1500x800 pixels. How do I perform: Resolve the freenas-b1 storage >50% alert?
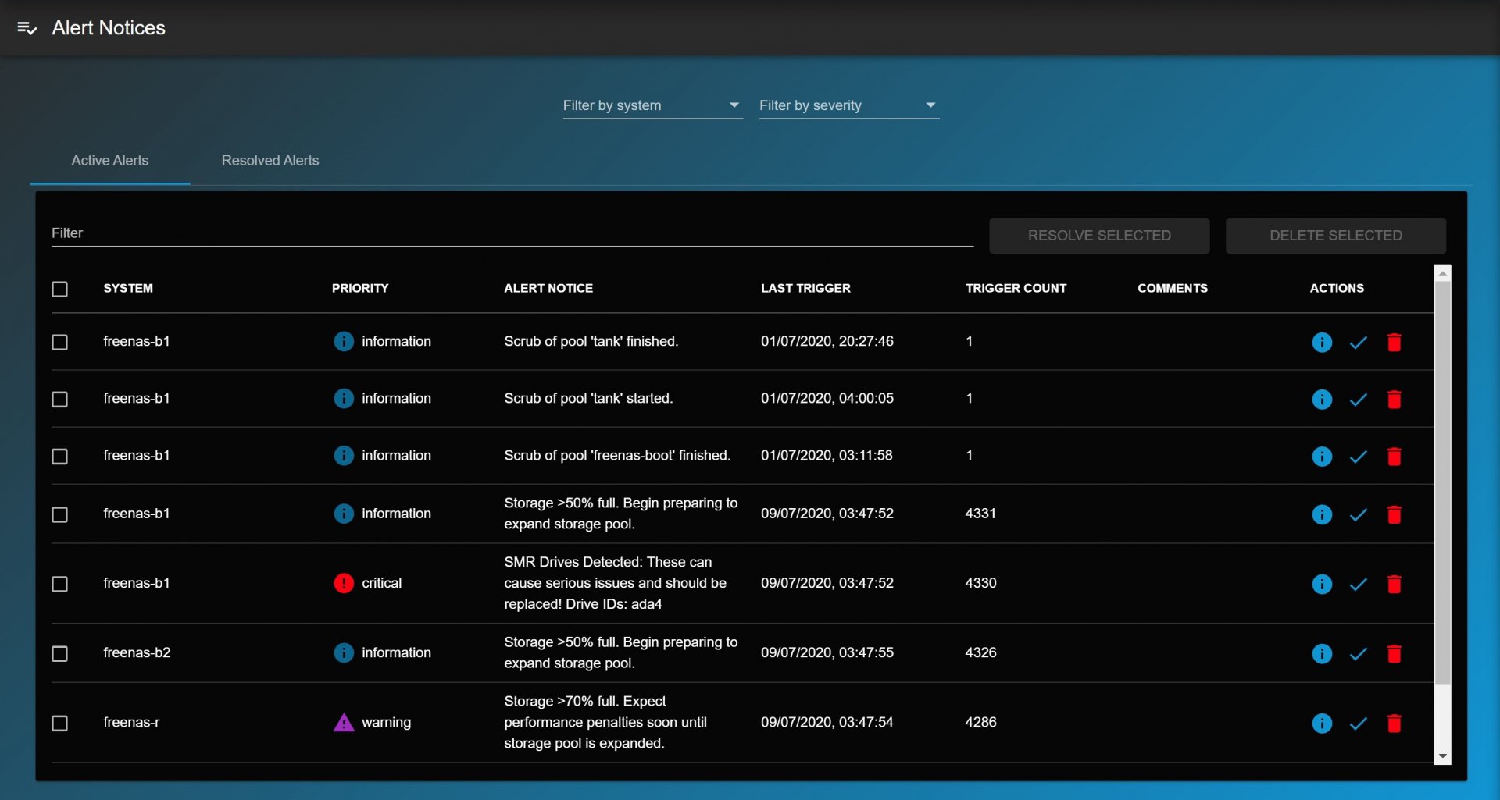1359,514
